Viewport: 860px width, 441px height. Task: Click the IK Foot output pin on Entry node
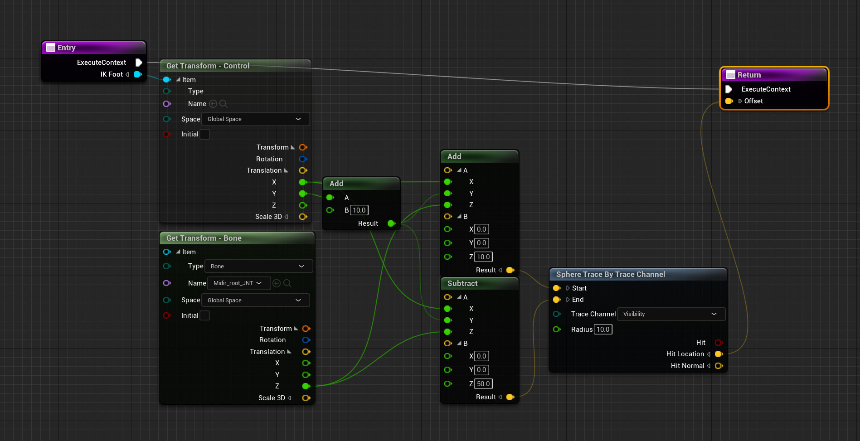click(x=138, y=74)
